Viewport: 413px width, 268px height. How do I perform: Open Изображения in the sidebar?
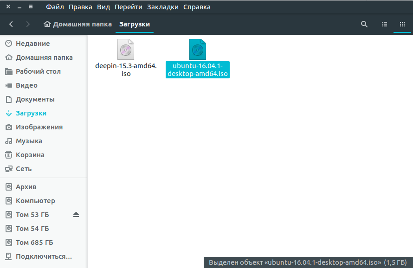(44, 127)
